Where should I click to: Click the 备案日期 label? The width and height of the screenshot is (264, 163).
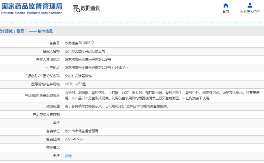click(53, 139)
